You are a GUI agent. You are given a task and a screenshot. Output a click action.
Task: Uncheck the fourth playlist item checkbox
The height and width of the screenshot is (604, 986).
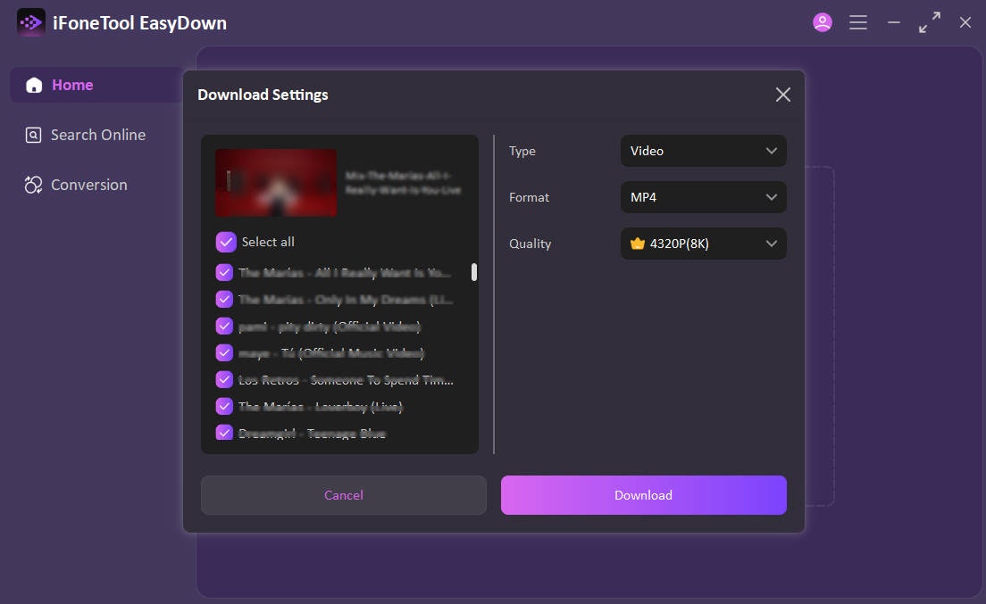(224, 352)
